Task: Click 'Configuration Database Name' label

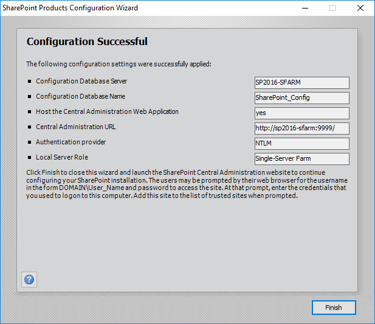Action: (81, 96)
